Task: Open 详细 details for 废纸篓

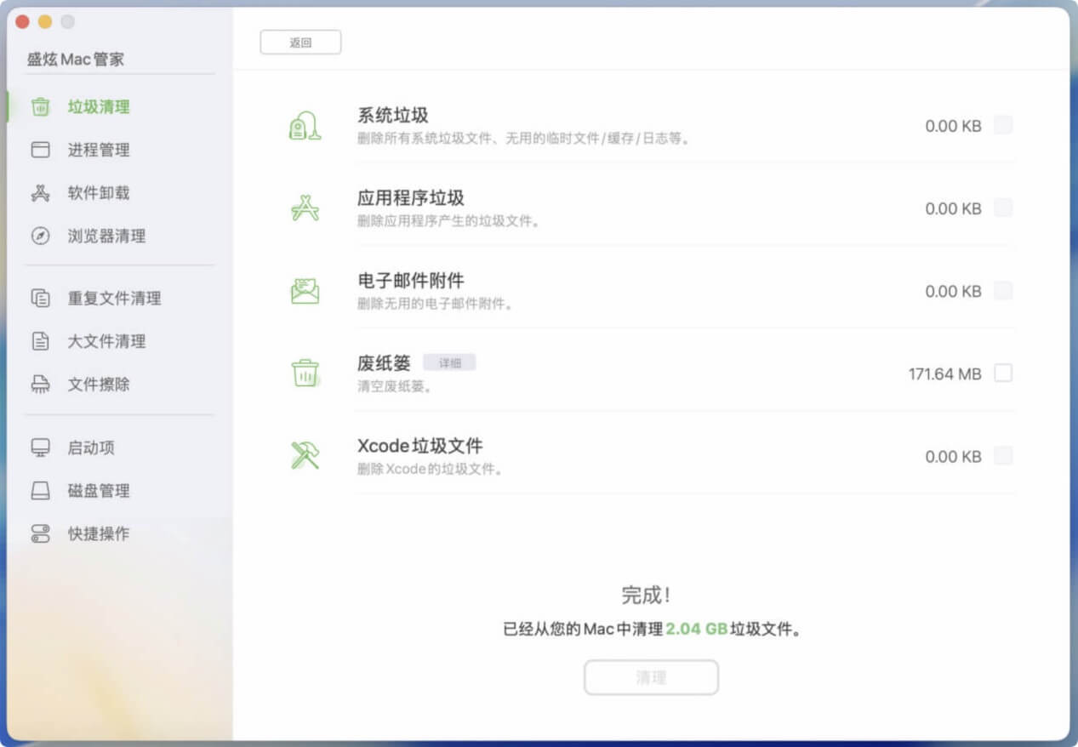Action: pos(450,362)
